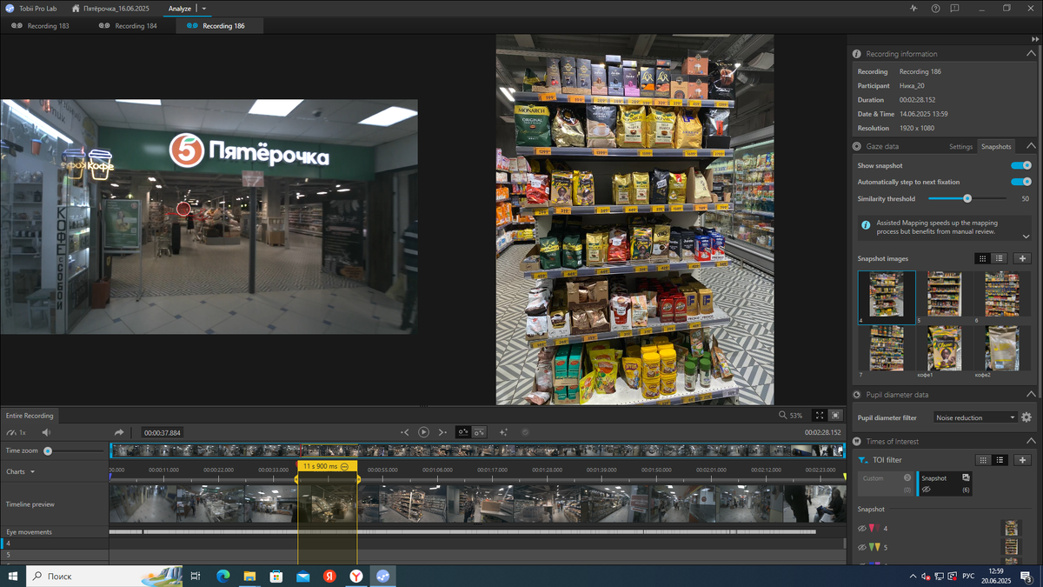Expand the Assisted Mapping info message

click(x=1026, y=237)
